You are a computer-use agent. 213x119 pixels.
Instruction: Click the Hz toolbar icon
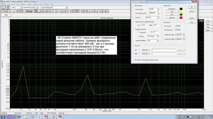click(x=60, y=11)
